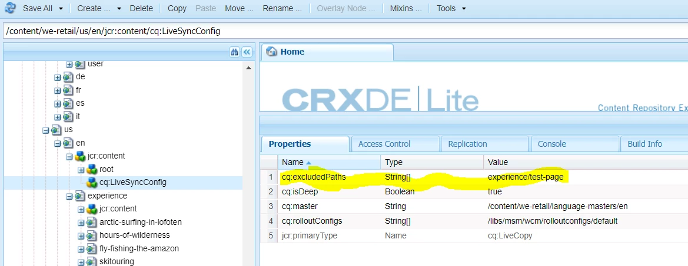Click the 'en' page node icon
Image resolution: width=688 pixels, height=266 pixels.
[x=68, y=143]
